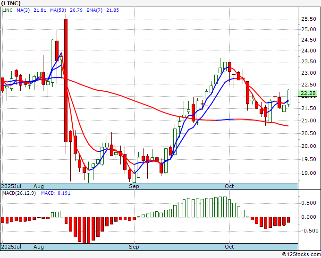The image size is (321, 258).
Task: Click the 20.00 price axis label
Action: coord(309,146)
